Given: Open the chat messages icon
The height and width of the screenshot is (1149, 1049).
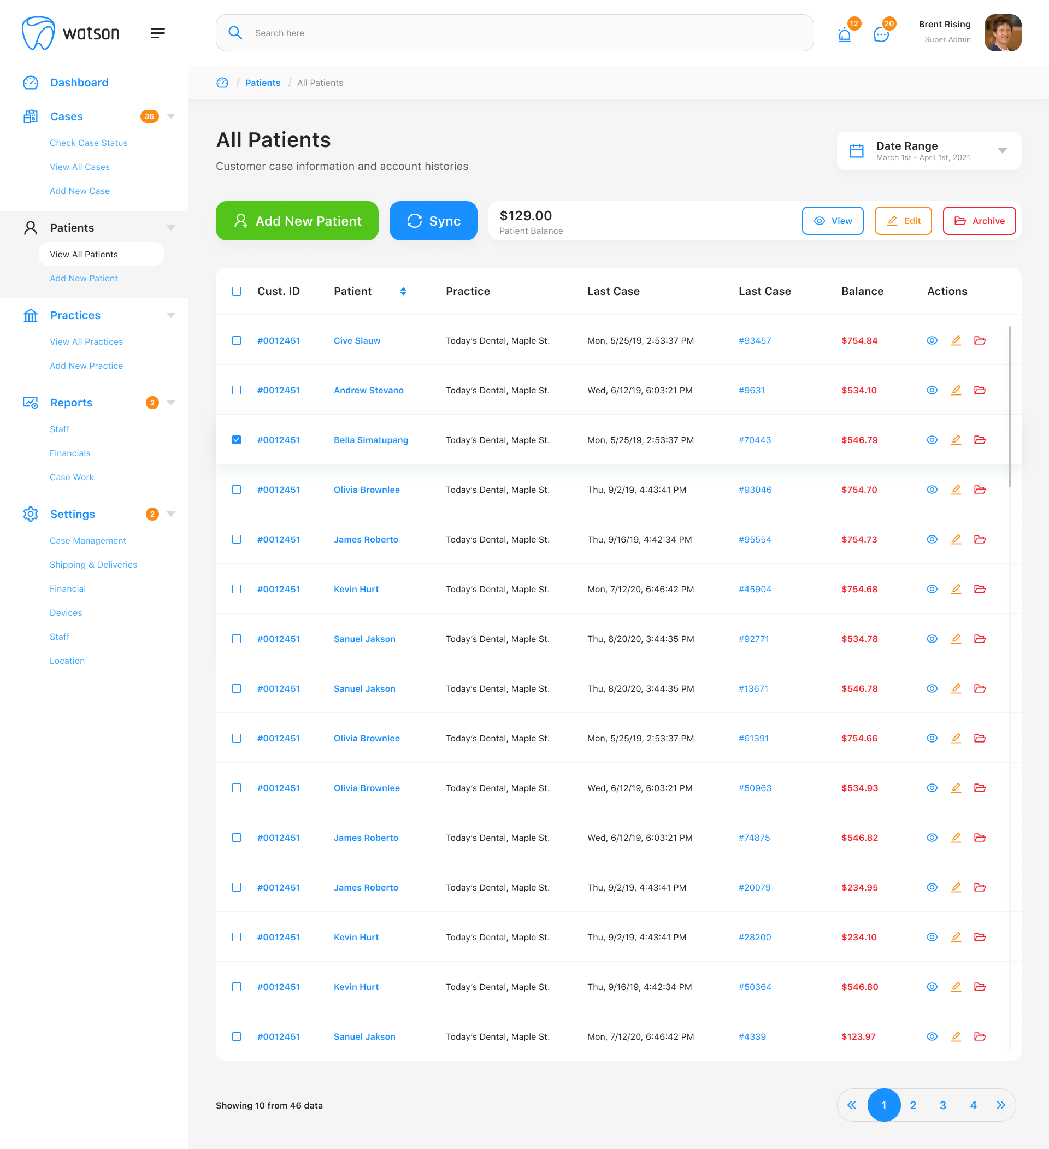Looking at the screenshot, I should coord(881,35).
